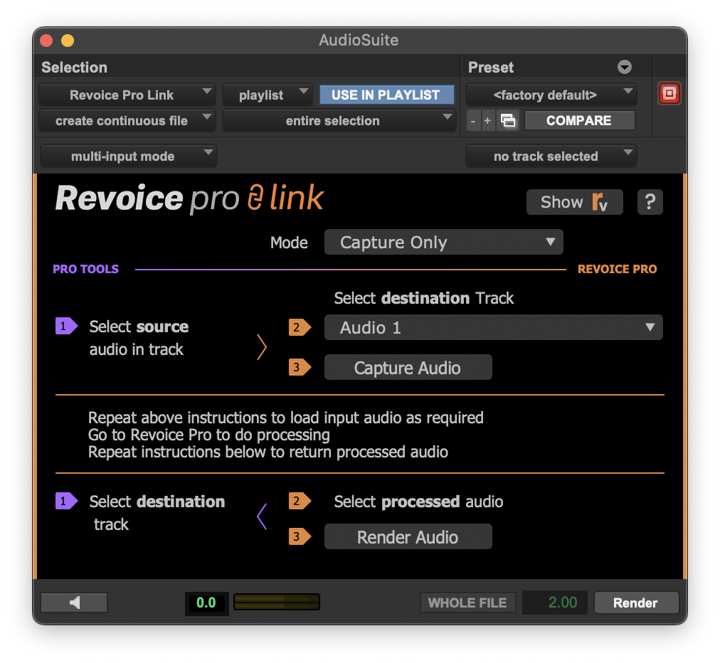Image resolution: width=720 pixels, height=663 pixels.
Task: Click the preset settings copy icon
Action: [x=507, y=121]
